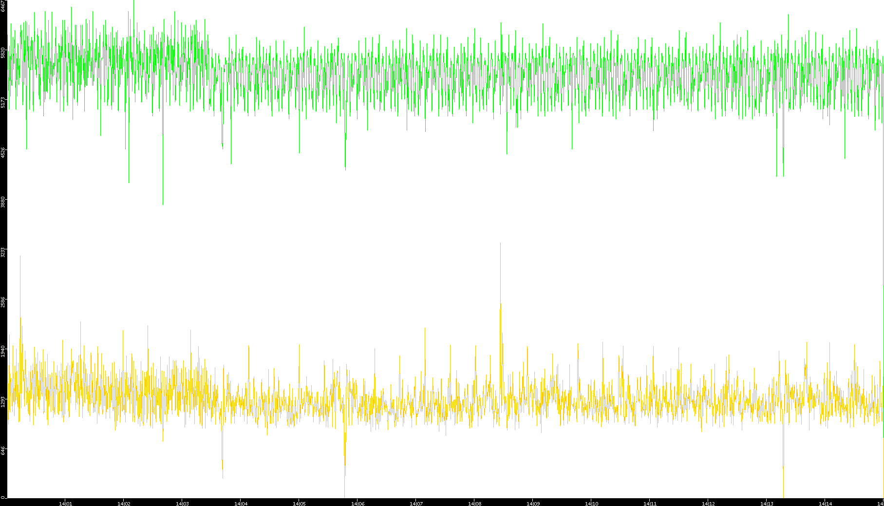Select the 14:10 time axis marker
Screen dimensions: 884x506
coord(591,504)
